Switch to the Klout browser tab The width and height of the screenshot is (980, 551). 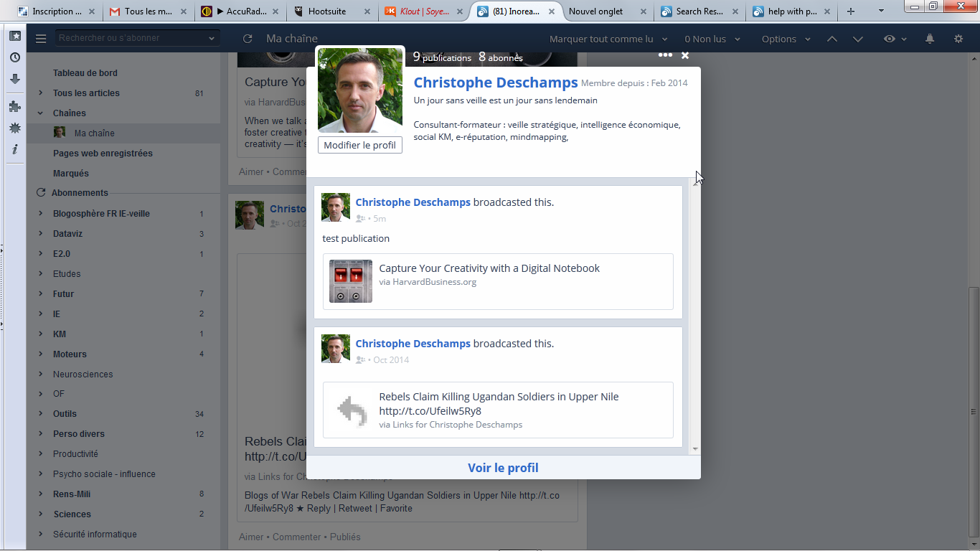tap(423, 11)
